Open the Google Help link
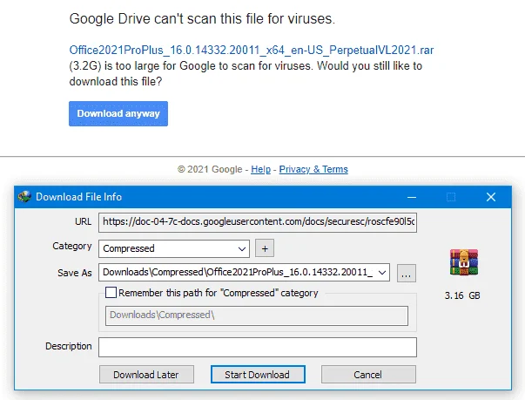 coord(260,169)
